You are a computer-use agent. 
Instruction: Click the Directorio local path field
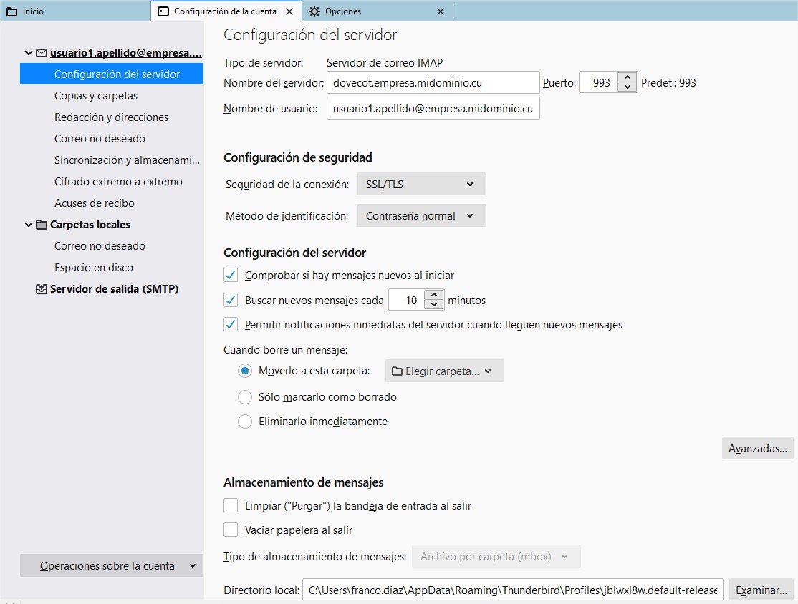point(512,590)
